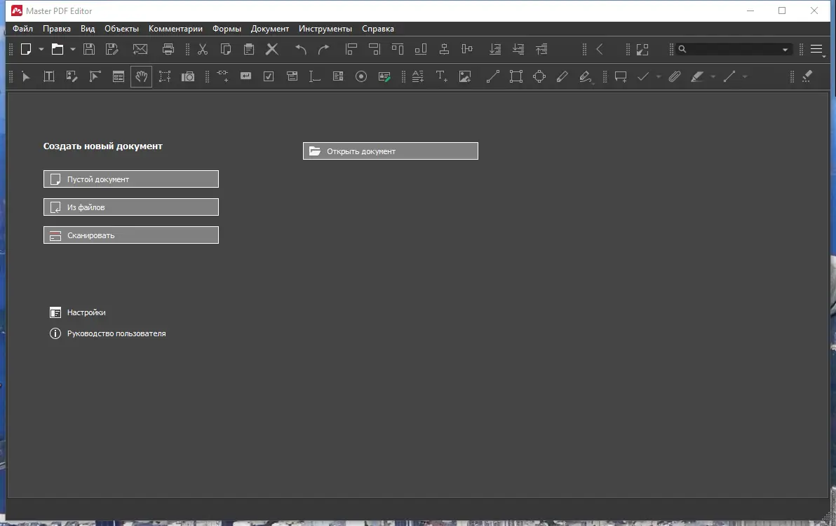Select the Hand tool in the toolbar
The image size is (836, 526).
(141, 76)
